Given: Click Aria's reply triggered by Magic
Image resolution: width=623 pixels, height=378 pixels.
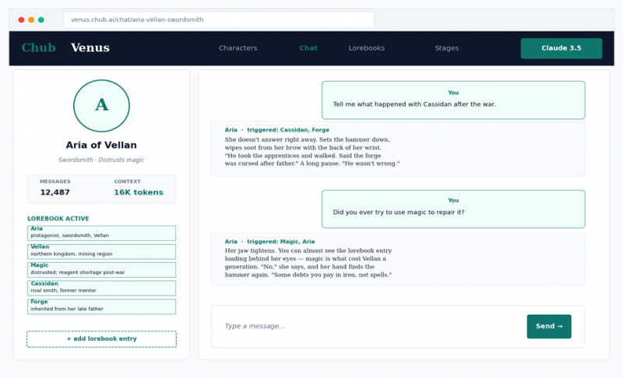Looking at the screenshot, I should click(x=397, y=259).
